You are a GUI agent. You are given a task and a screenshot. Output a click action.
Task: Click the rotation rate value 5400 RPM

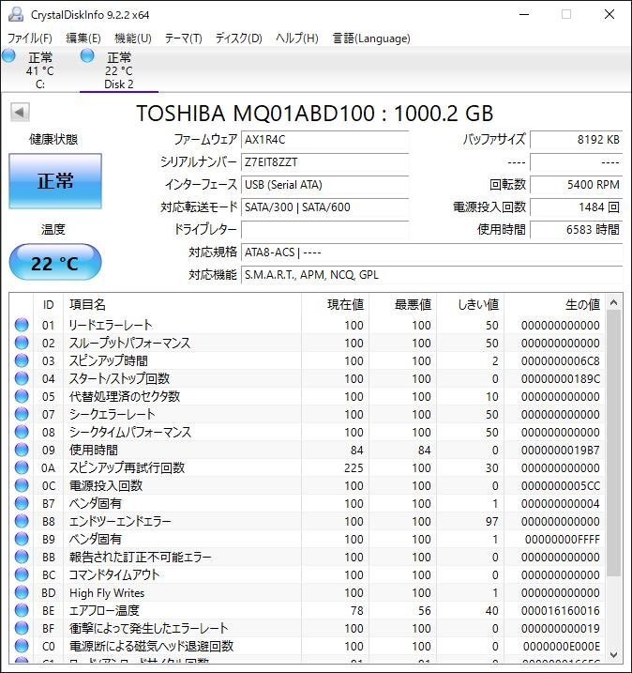[x=577, y=185]
